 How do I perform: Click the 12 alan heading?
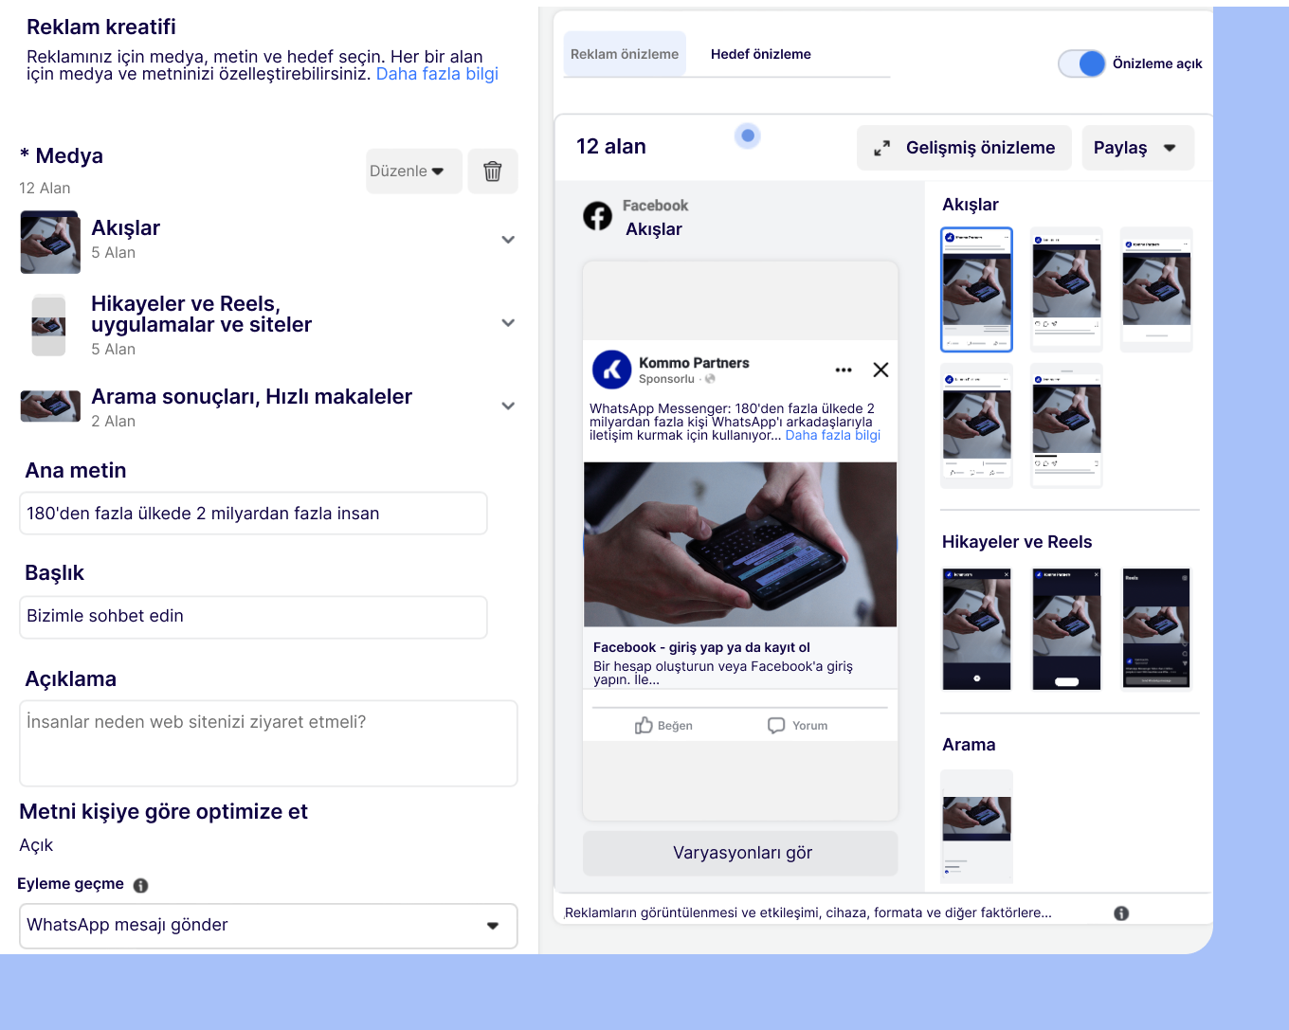[611, 147]
